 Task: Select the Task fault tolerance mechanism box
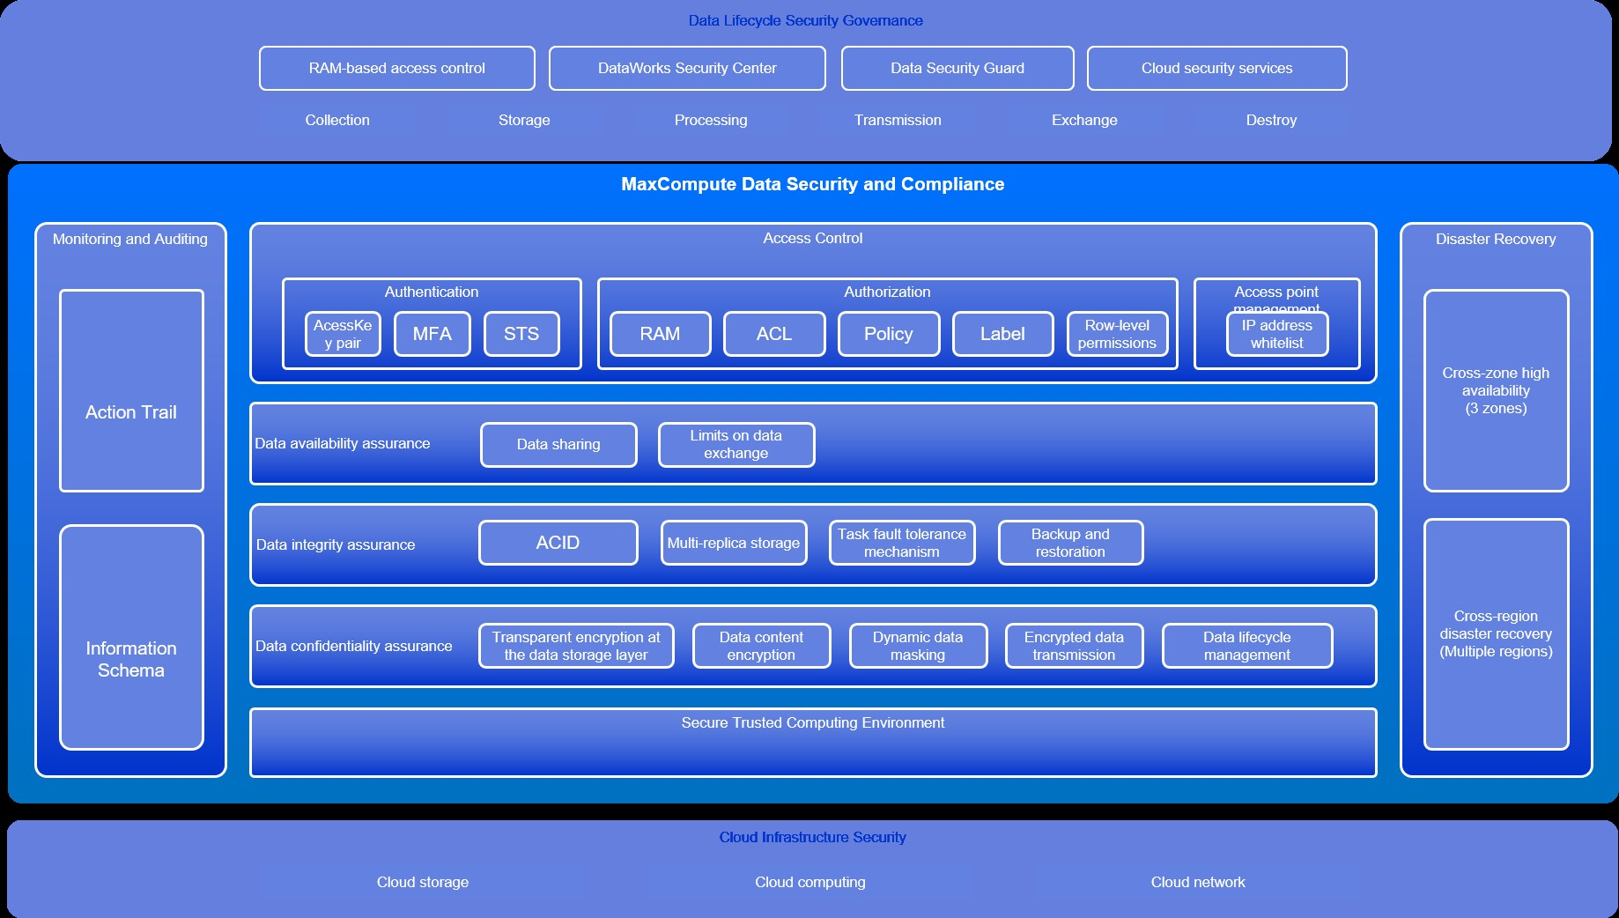tap(902, 543)
